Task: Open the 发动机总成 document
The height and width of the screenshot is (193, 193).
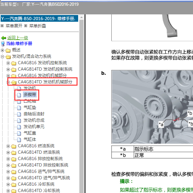Action: click(34, 120)
